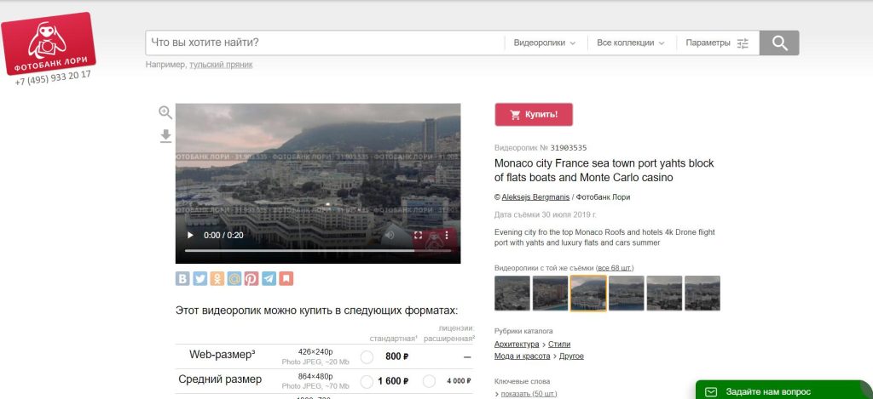
Task: Open the Все коллекции dropdown
Action: click(x=631, y=43)
